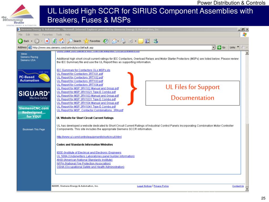Click the Mail envelope icon
269x202 pixels.
click(114, 41)
